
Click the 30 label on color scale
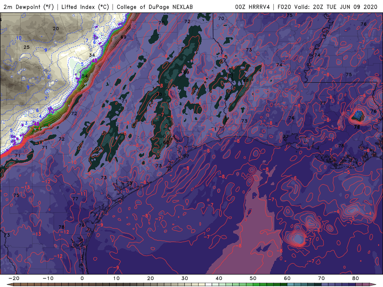(185, 278)
